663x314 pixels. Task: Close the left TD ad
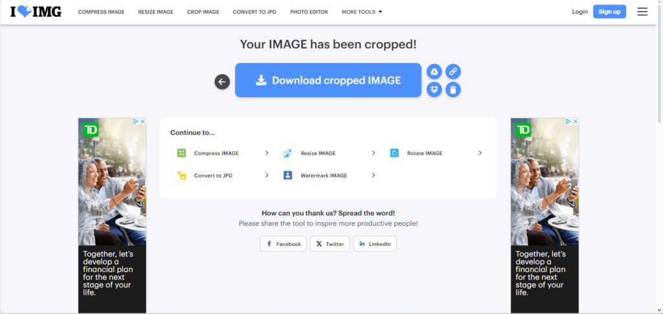[x=142, y=122]
